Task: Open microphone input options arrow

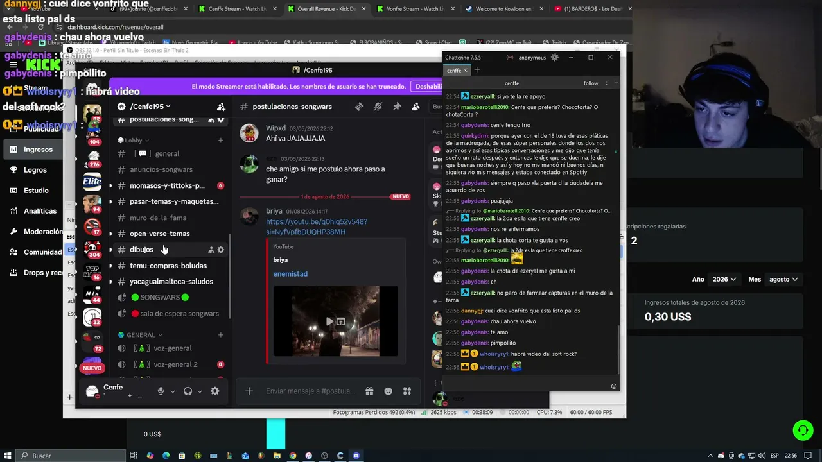Action: pos(172,391)
